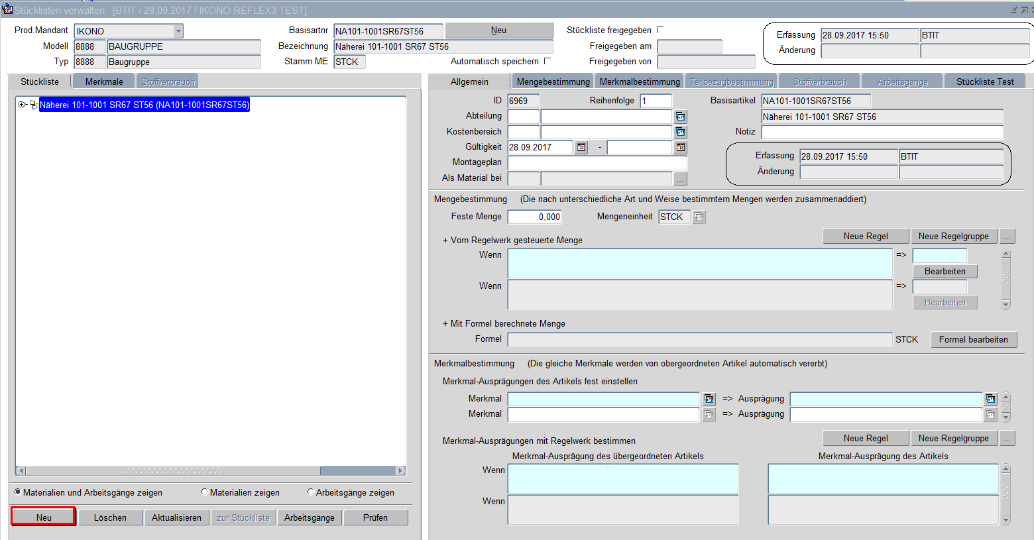This screenshot has height=540, width=1034.
Task: Click the Mengeneinheit lookup icon
Action: (699, 217)
